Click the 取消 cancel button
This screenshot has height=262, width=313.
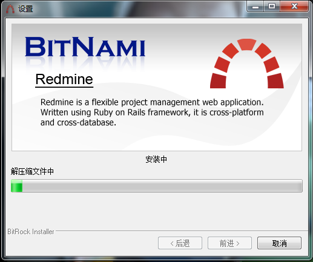click(279, 243)
